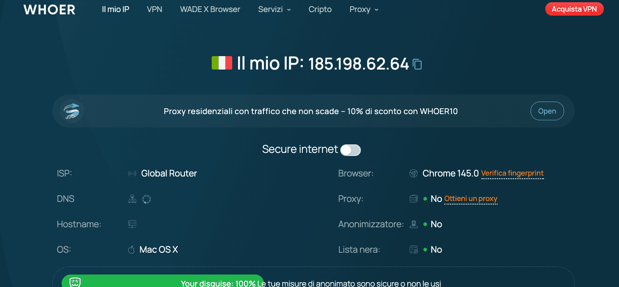Switch to the Cripto section
Viewport: 619px width, 287px height.
320,9
